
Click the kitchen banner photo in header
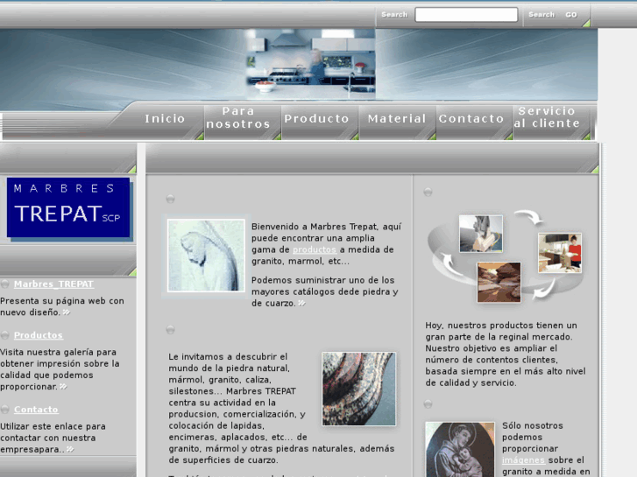tap(311, 64)
